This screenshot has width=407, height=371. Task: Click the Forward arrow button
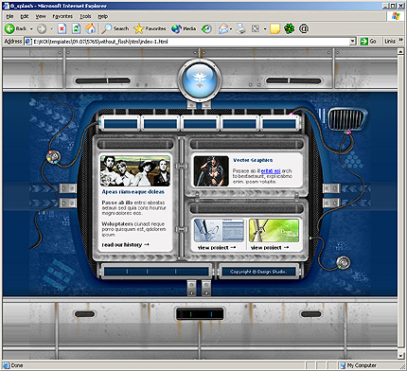pos(42,29)
